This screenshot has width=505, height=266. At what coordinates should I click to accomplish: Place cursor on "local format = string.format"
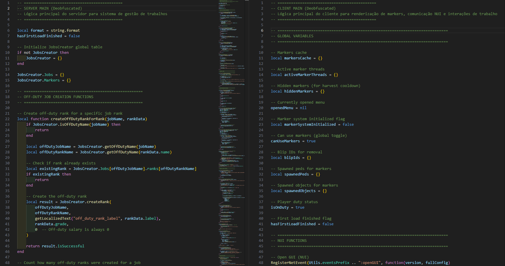pyautogui.click(x=48, y=31)
